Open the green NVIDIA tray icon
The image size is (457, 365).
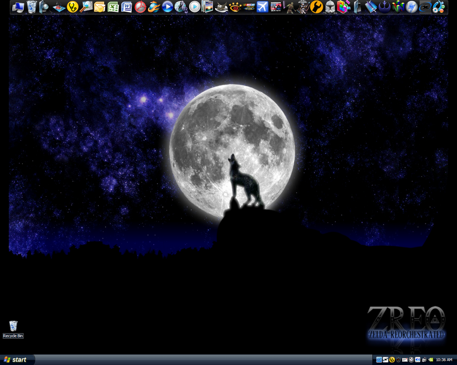pyautogui.click(x=431, y=360)
